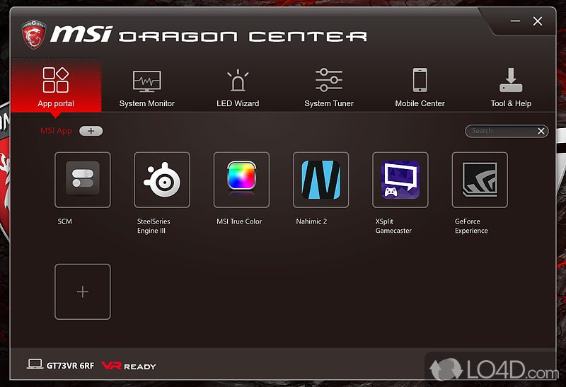Minimize the Dragon Center window
This screenshot has height=387, width=566.
(x=515, y=21)
